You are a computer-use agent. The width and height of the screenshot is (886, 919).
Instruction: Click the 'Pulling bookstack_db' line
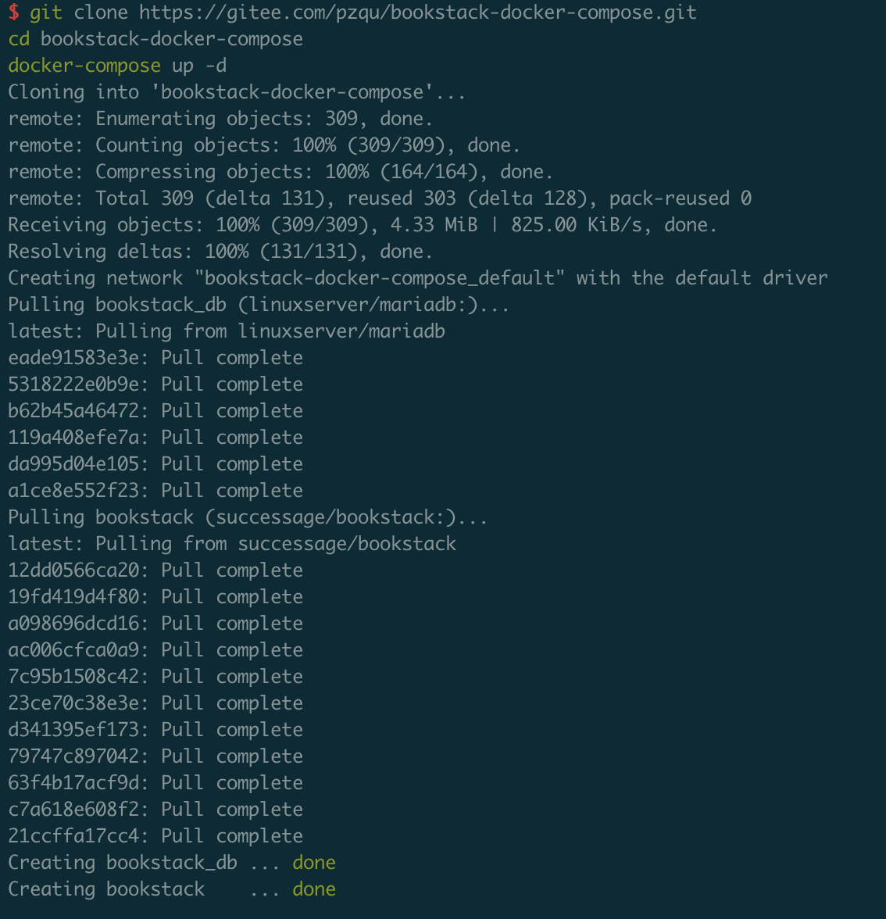259,304
